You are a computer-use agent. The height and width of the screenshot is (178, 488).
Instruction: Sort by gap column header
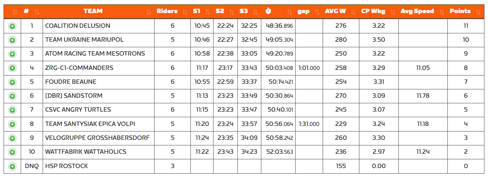pyautogui.click(x=304, y=12)
